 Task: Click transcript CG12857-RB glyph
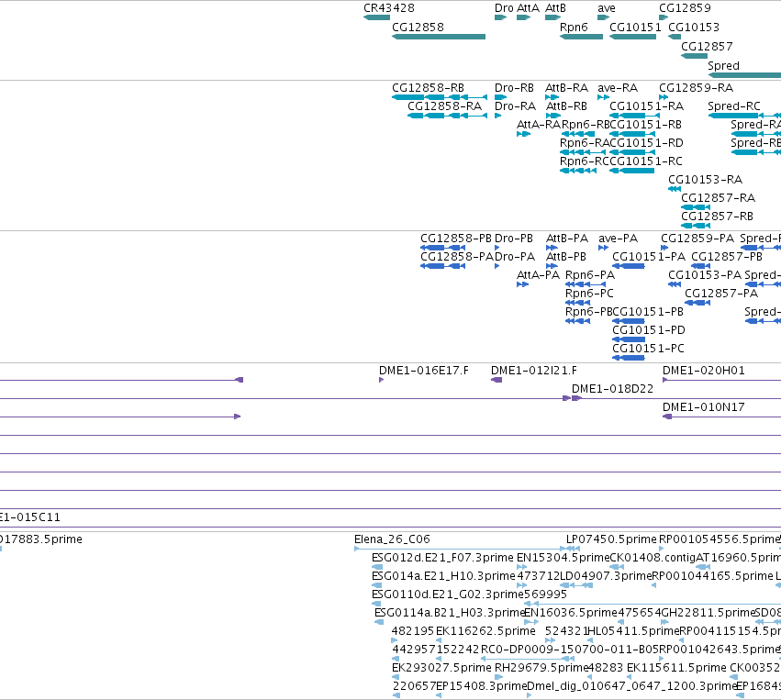pyautogui.click(x=696, y=226)
